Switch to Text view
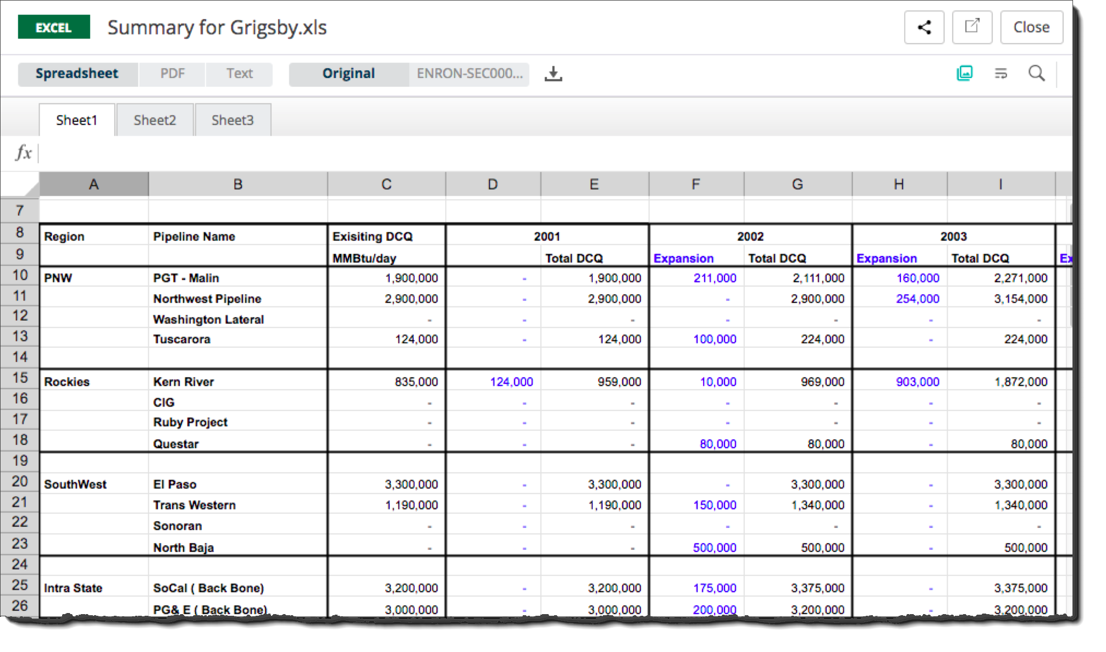The height and width of the screenshot is (652, 1106). coord(239,74)
